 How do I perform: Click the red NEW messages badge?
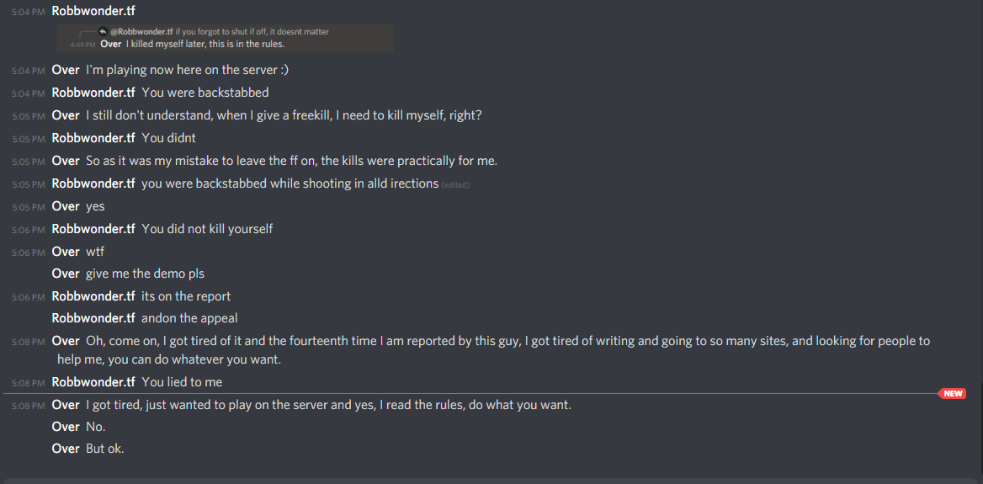(x=953, y=394)
